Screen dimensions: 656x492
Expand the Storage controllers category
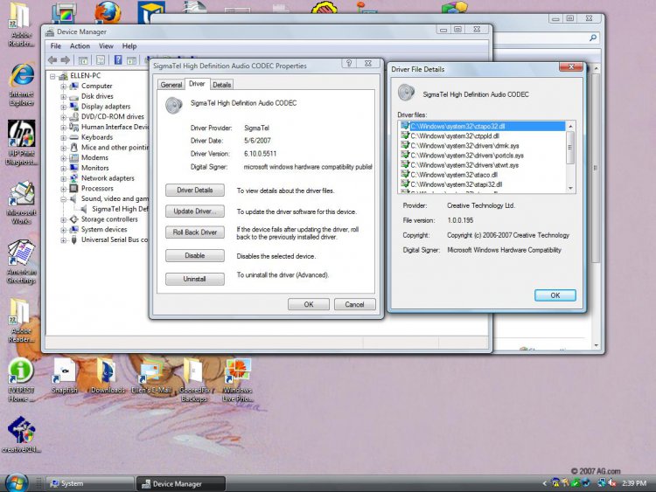[x=63, y=219]
